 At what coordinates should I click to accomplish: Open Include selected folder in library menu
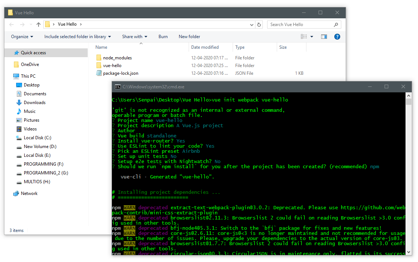pos(77,37)
